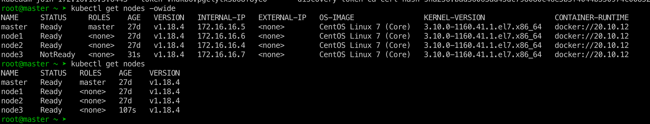The width and height of the screenshot is (650, 124).
Task: Click the OS-IMAGE column header
Action: tap(337, 18)
